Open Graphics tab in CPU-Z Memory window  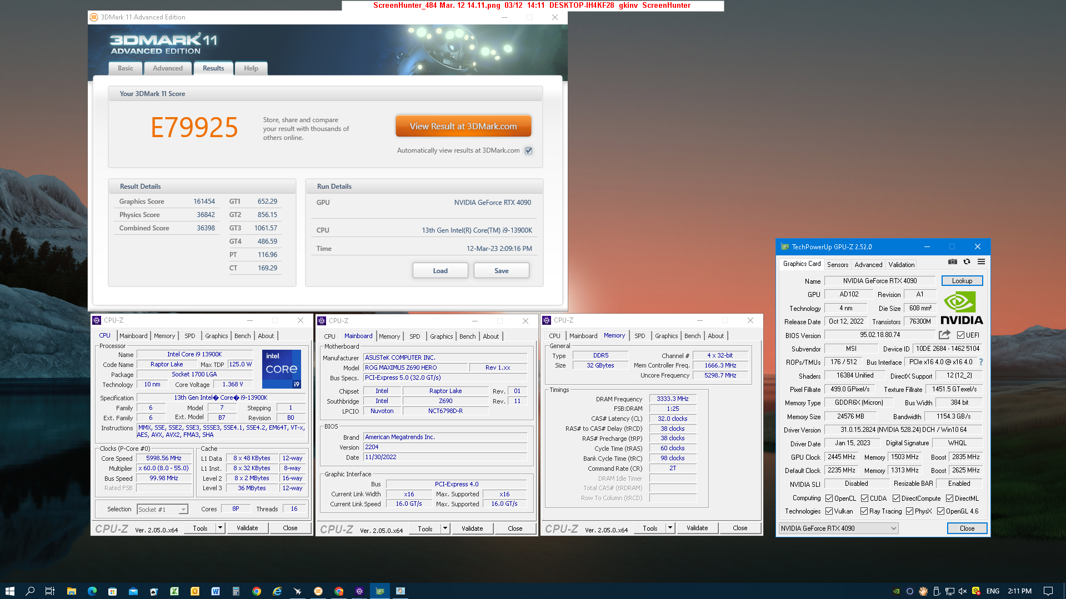[666, 336]
